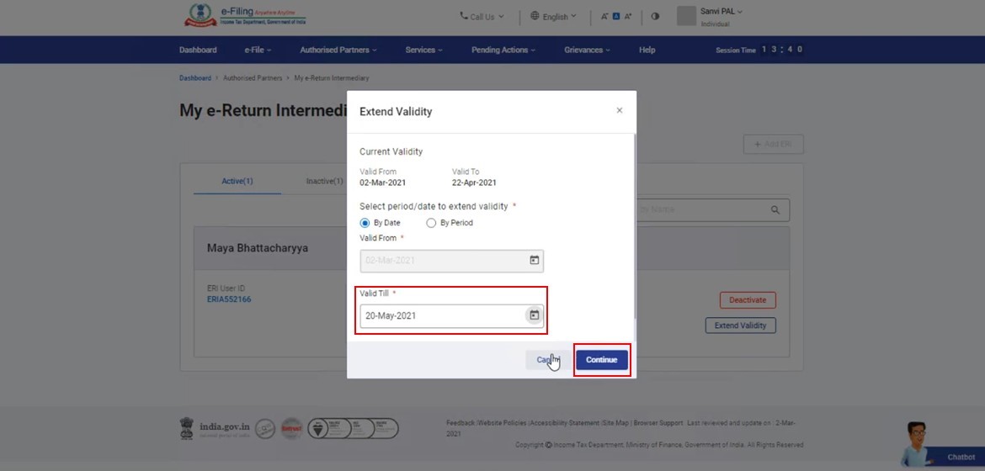Close the Extend Validity dialog
This screenshot has width=985, height=471.
[x=620, y=110]
